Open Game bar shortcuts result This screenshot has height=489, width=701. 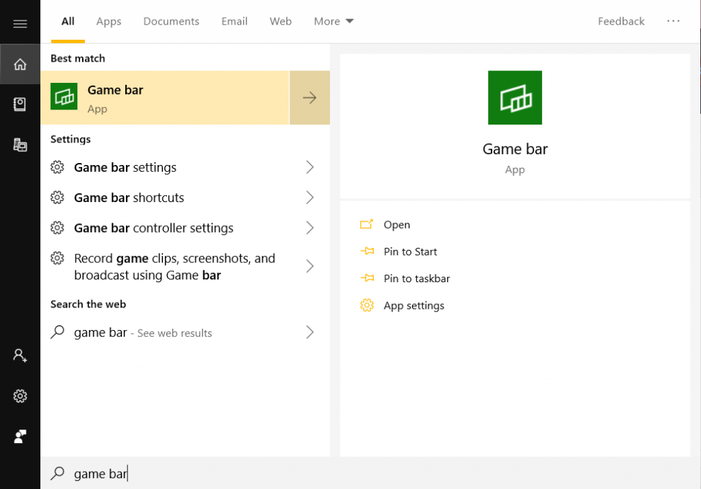pyautogui.click(x=185, y=197)
